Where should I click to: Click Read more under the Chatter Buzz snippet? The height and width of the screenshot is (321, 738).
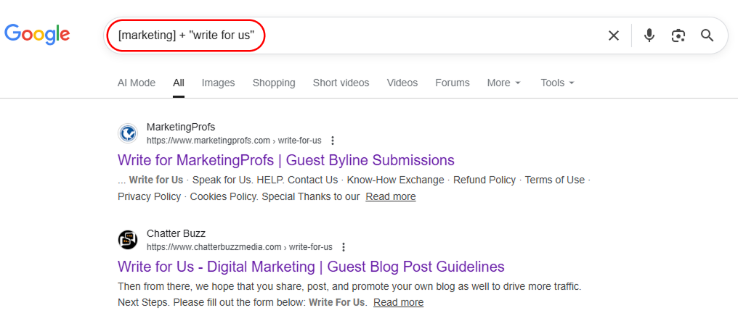tap(399, 303)
